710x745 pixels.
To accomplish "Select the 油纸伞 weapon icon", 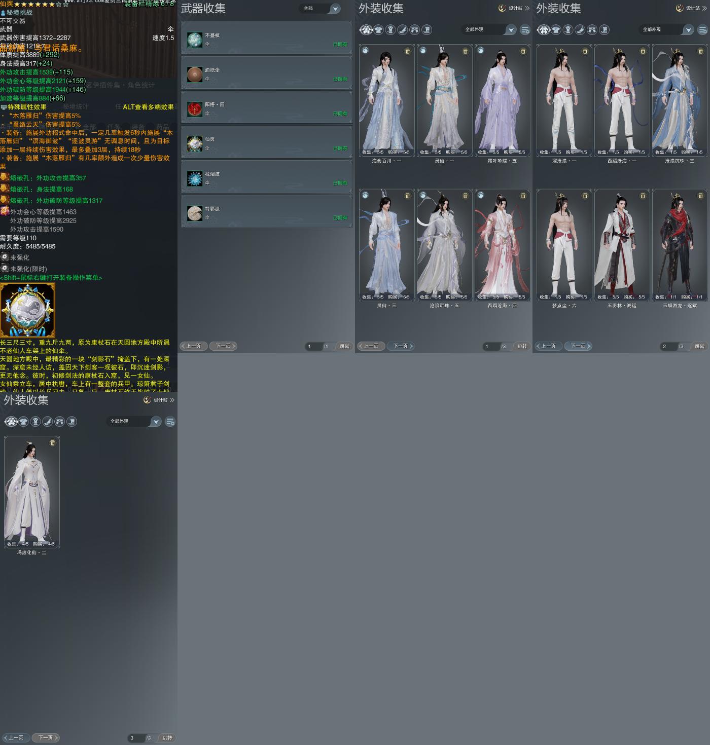I will tap(195, 74).
